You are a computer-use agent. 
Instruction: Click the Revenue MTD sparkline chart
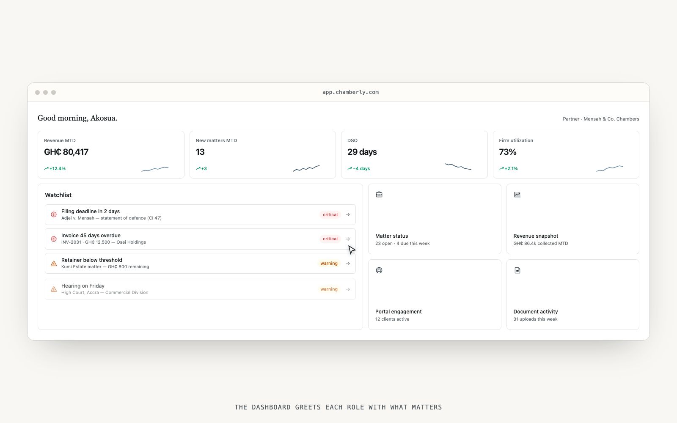pyautogui.click(x=155, y=169)
